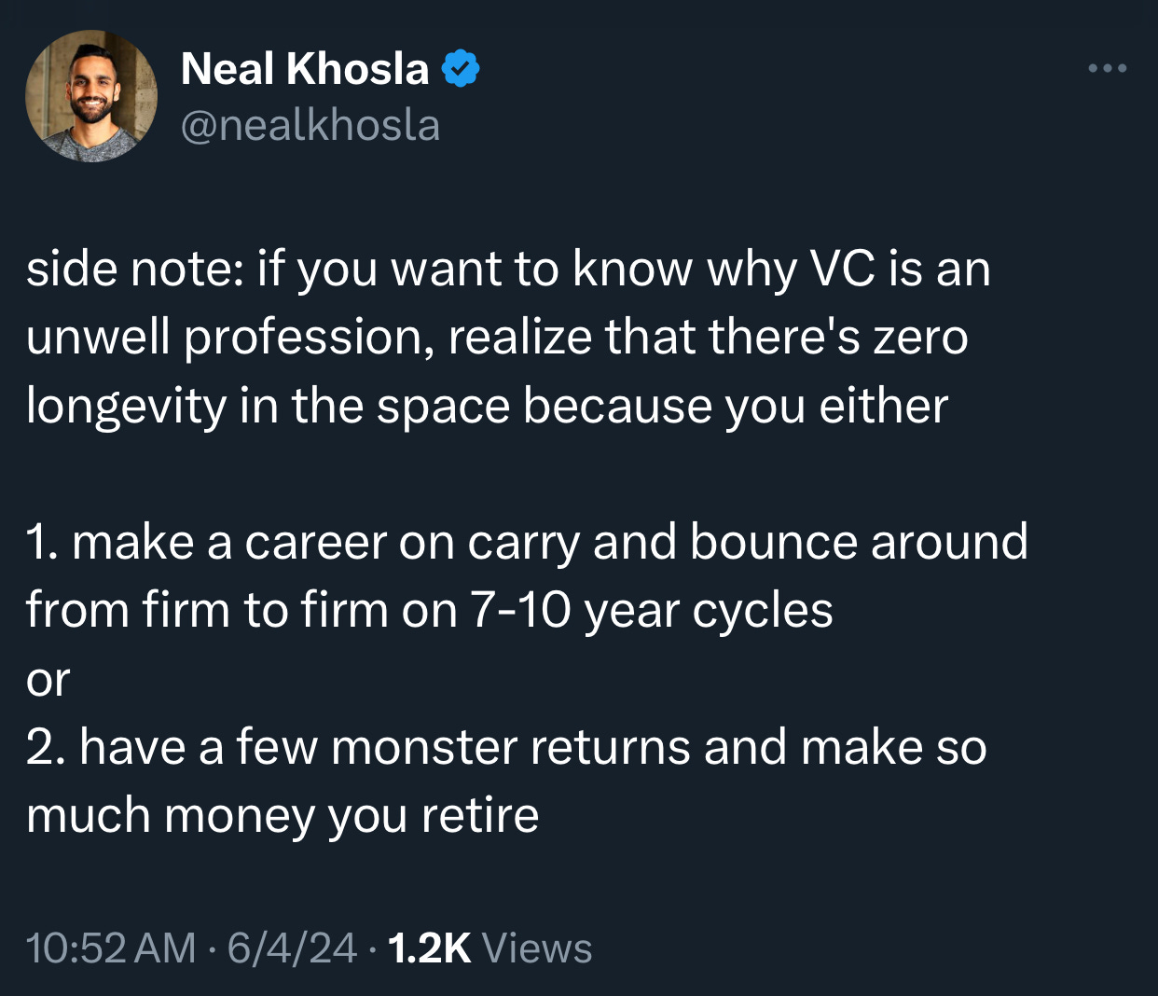
Task: Open Neal Khosla's profile photo
Action: (x=91, y=96)
